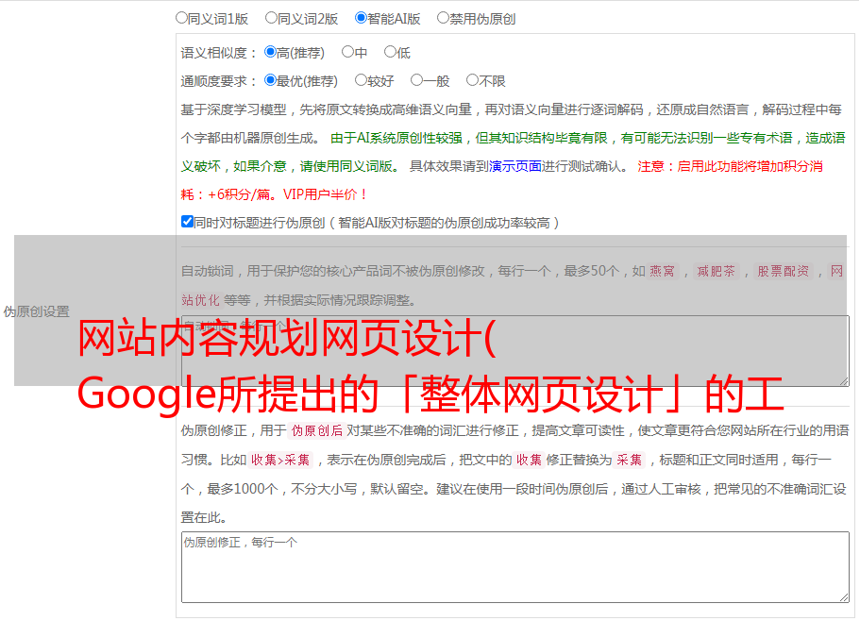The width and height of the screenshot is (860, 621).
Task: Click the 通顺度要求 label
Action: pyautogui.click(x=219, y=81)
